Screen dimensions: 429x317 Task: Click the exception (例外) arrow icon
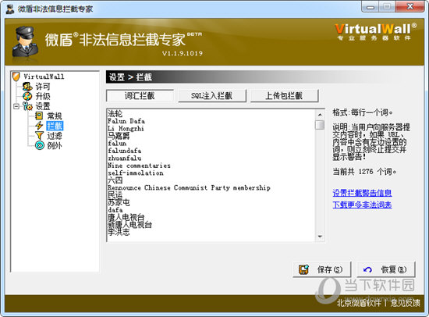tap(40, 145)
